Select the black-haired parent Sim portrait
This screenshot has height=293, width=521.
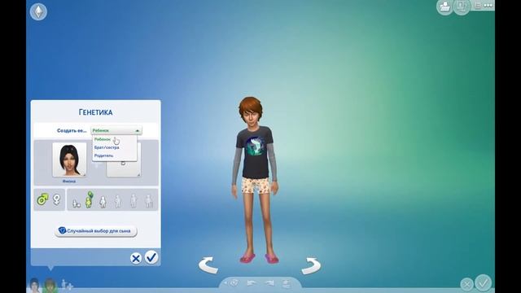click(69, 160)
